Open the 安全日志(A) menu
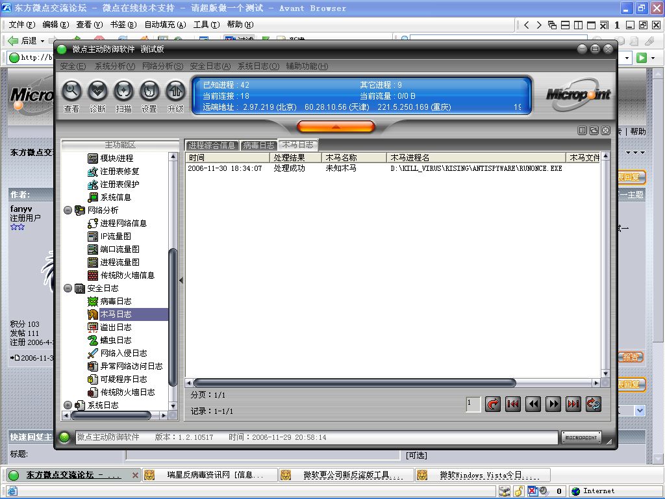 210,66
